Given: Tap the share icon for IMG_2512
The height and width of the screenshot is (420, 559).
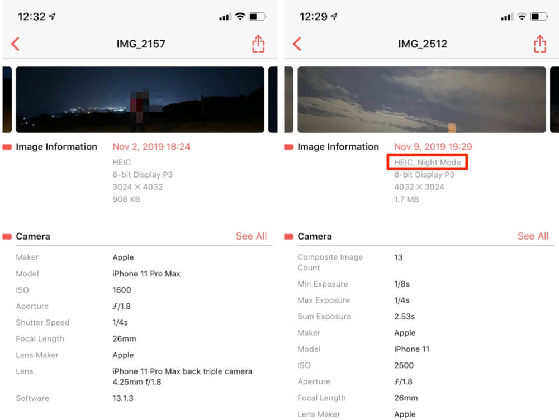Looking at the screenshot, I should (540, 44).
